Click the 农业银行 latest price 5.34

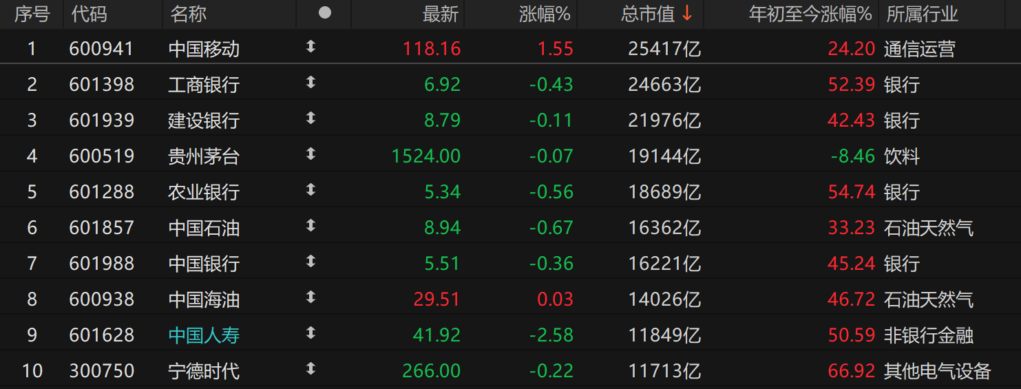point(442,192)
